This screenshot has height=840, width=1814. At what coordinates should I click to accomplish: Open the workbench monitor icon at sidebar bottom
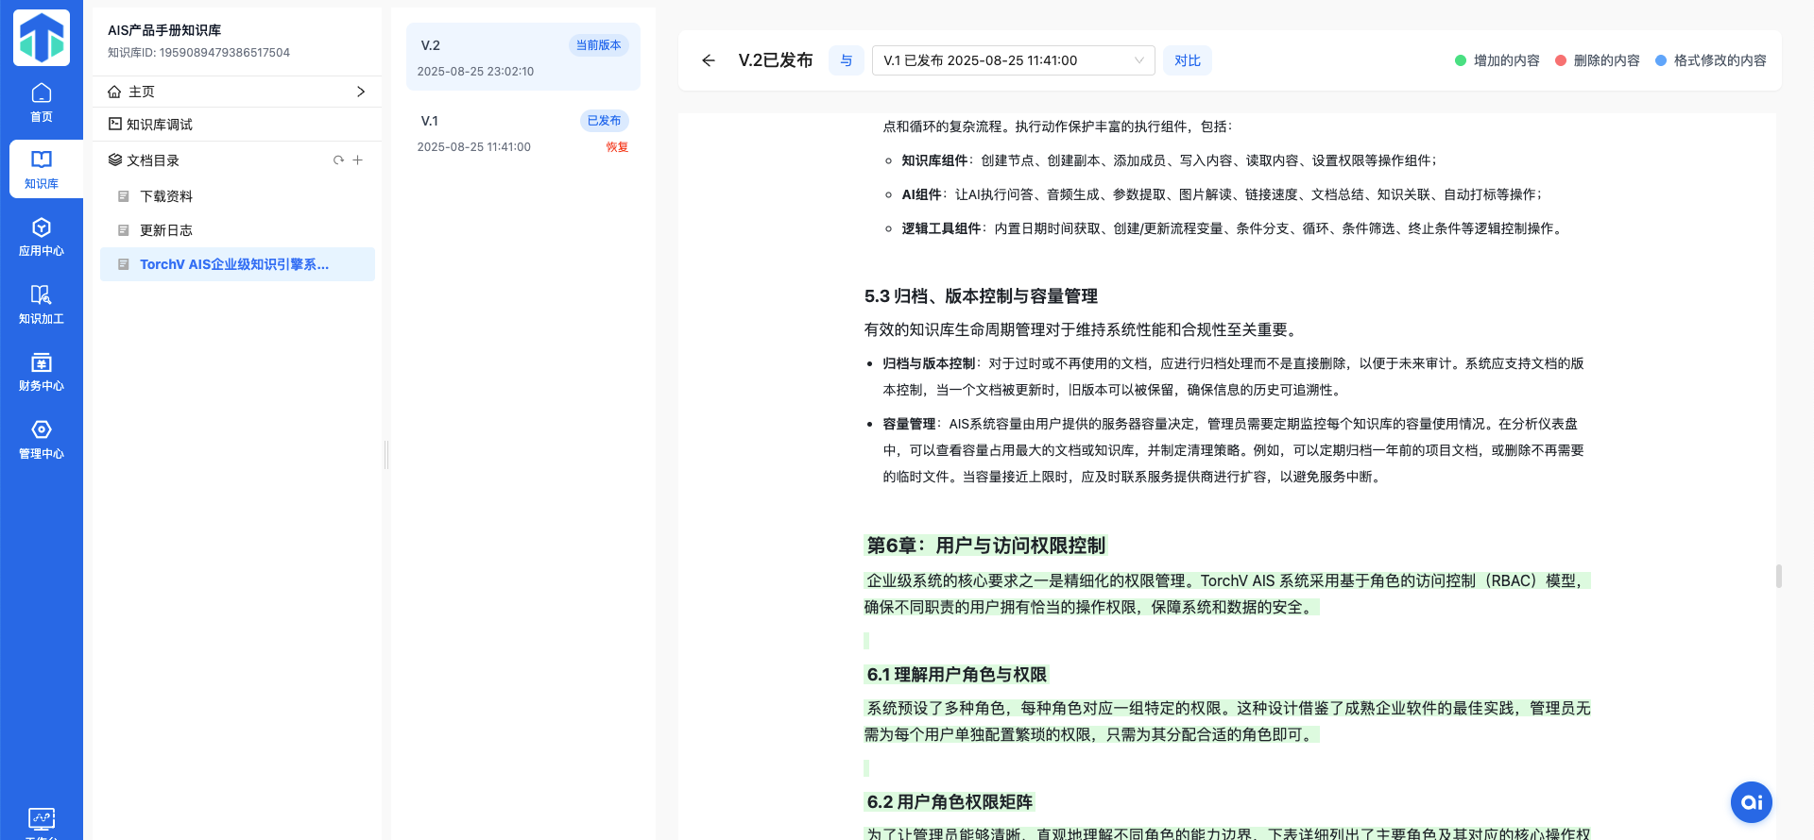coord(42,818)
